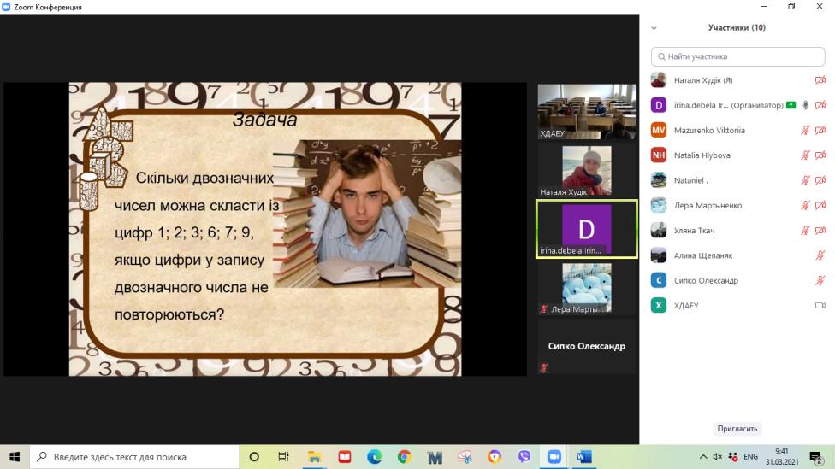Toggle the muted microphone for Уляна Ткач

[x=805, y=231]
